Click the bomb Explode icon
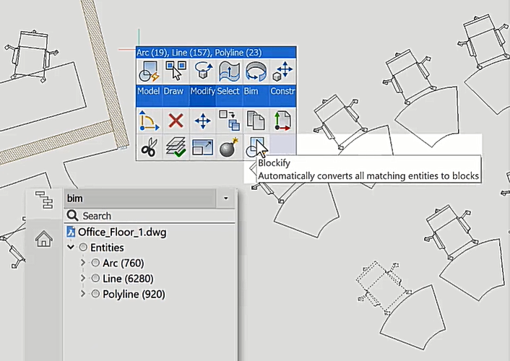This screenshot has height=361, width=510. [x=229, y=147]
